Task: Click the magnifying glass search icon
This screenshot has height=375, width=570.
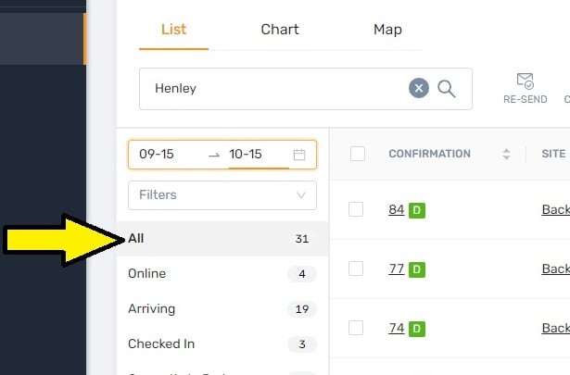Action: [x=447, y=89]
